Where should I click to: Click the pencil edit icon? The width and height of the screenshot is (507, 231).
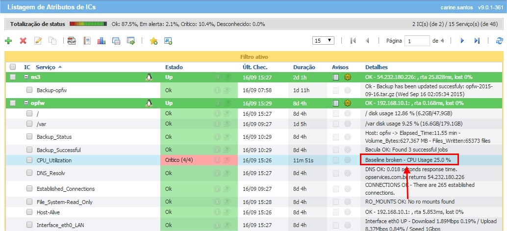click(37, 41)
